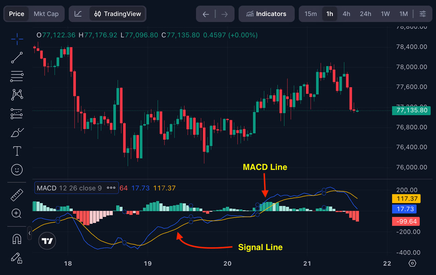Expand the collapsed left toolbar handle

click(30, 233)
